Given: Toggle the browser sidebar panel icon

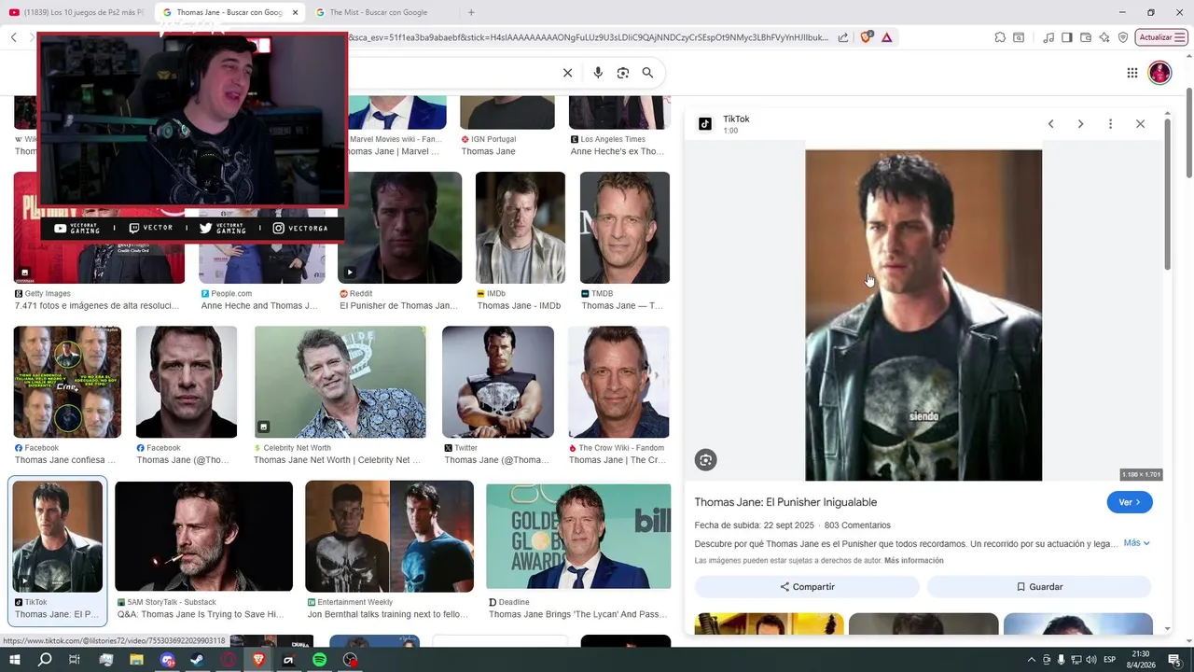Looking at the screenshot, I should coord(1067,37).
